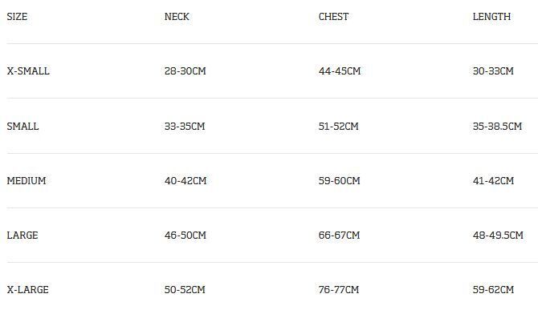Click the 30-33CM length measurement
538x314 pixels.
pyautogui.click(x=493, y=70)
